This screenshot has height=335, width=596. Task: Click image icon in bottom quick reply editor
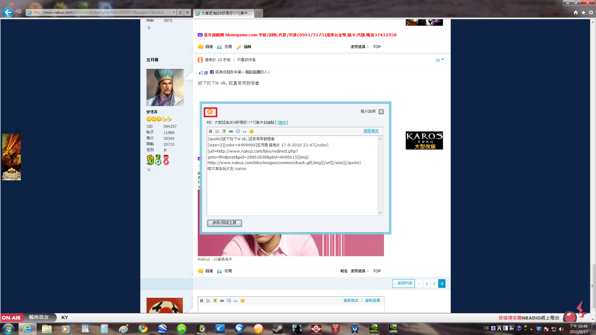pos(215,301)
